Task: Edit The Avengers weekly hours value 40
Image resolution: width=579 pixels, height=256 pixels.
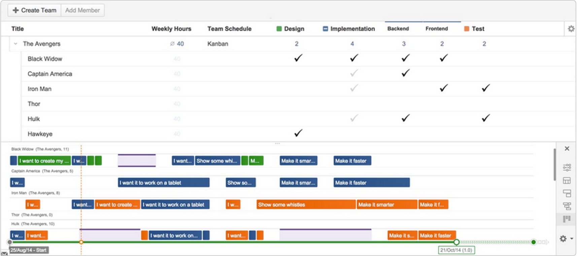Action: [180, 44]
